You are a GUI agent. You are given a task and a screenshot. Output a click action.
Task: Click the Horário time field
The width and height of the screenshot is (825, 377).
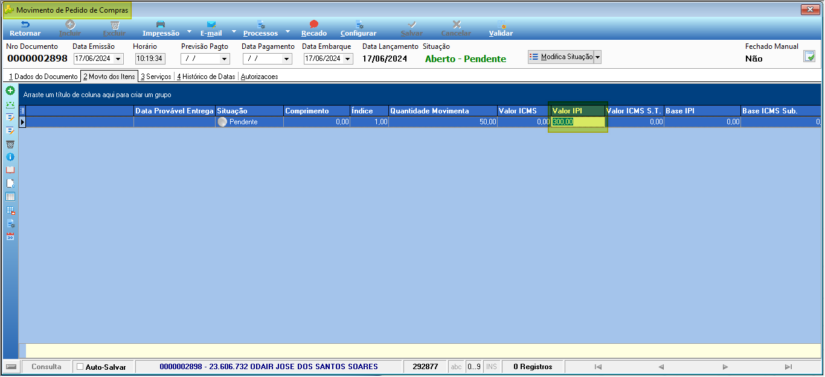[x=150, y=59]
